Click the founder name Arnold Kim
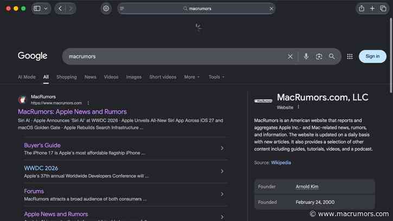Image resolution: width=393 pixels, height=221 pixels. tap(307, 187)
